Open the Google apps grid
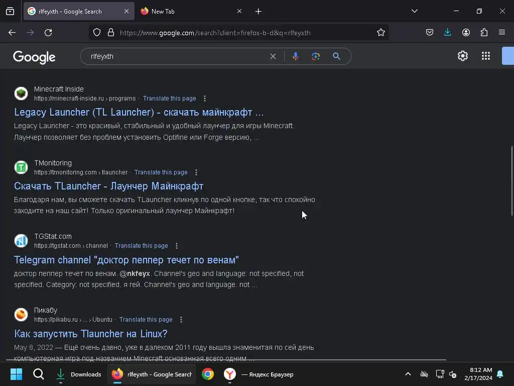This screenshot has height=386, width=514. coord(486,56)
